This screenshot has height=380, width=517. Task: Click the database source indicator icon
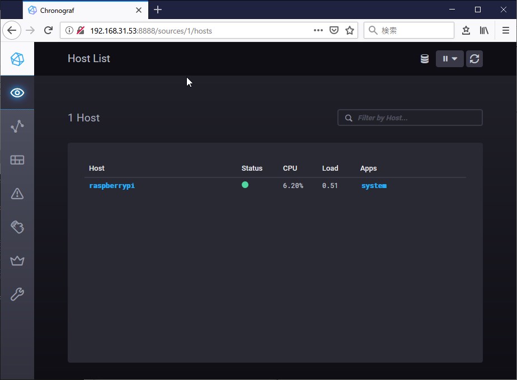point(425,59)
